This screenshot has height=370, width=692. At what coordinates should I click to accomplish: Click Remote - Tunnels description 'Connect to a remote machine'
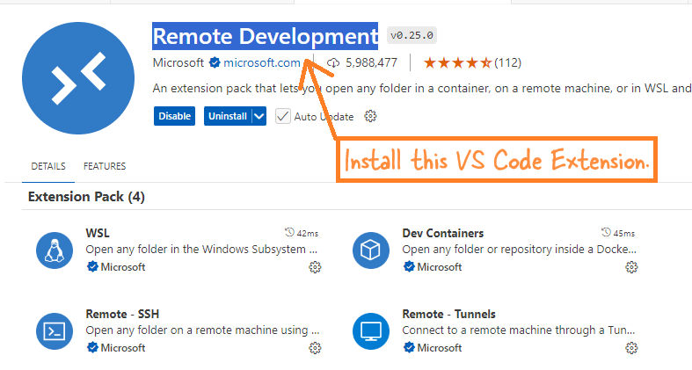coord(519,330)
